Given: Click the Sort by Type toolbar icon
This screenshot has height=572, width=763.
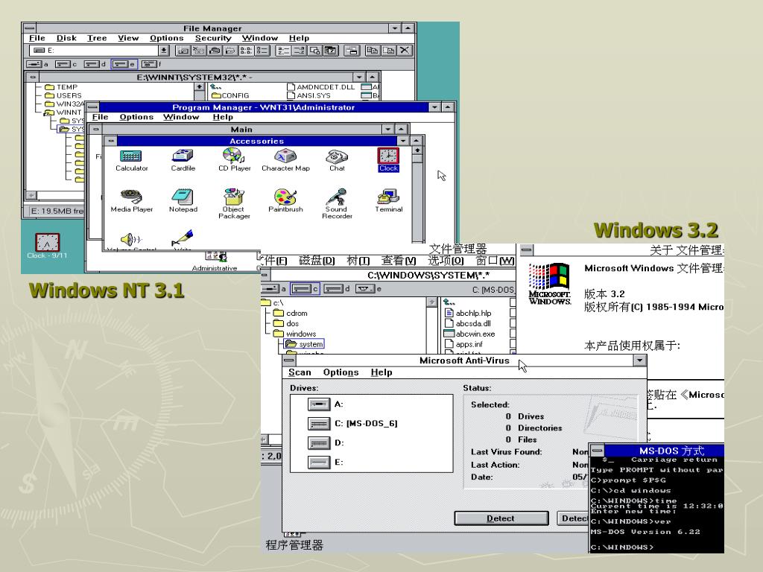Looking at the screenshot, I should click(299, 50).
